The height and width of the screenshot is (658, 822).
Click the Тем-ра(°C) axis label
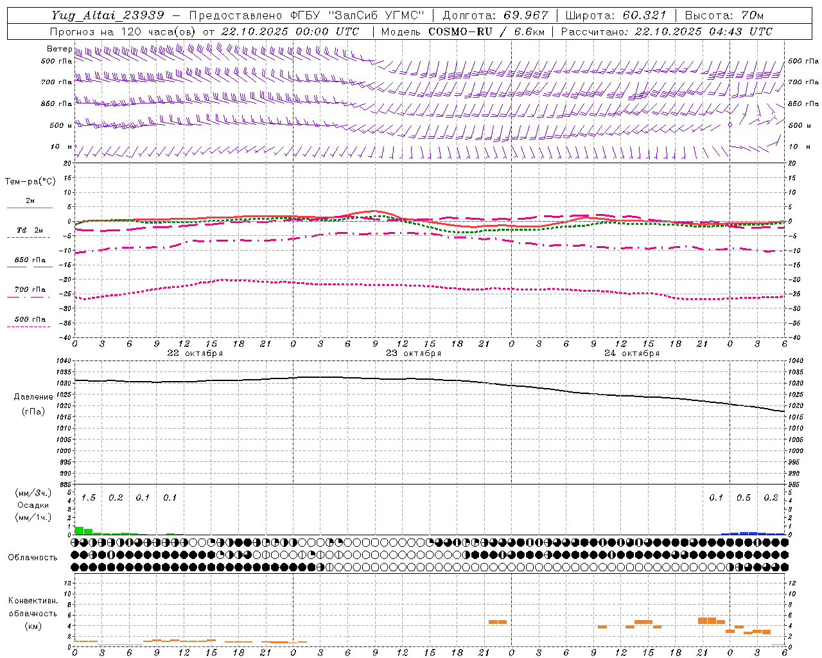click(x=30, y=181)
